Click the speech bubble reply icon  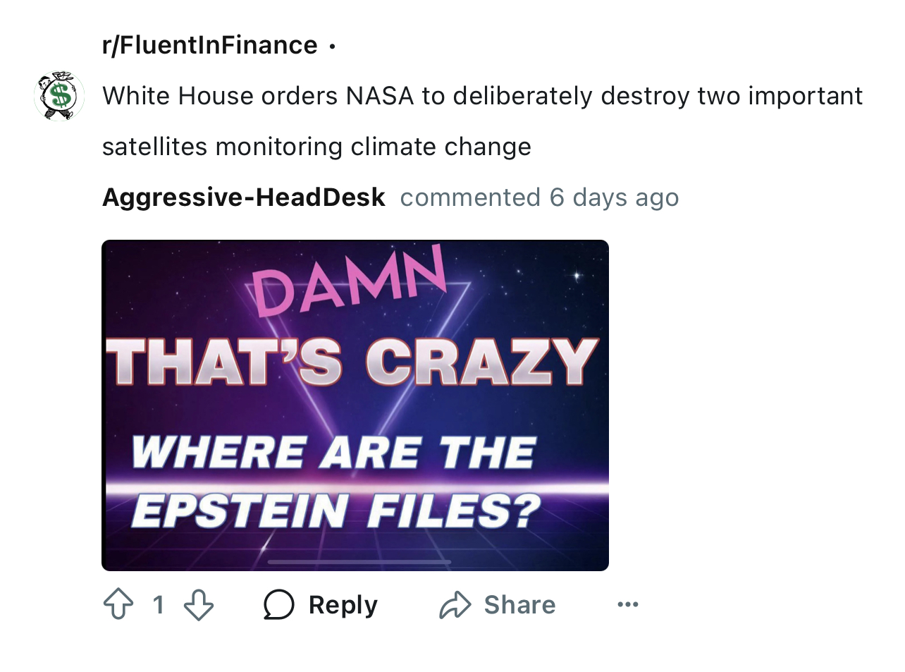tap(278, 604)
